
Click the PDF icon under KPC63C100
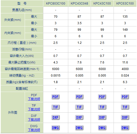125,97
